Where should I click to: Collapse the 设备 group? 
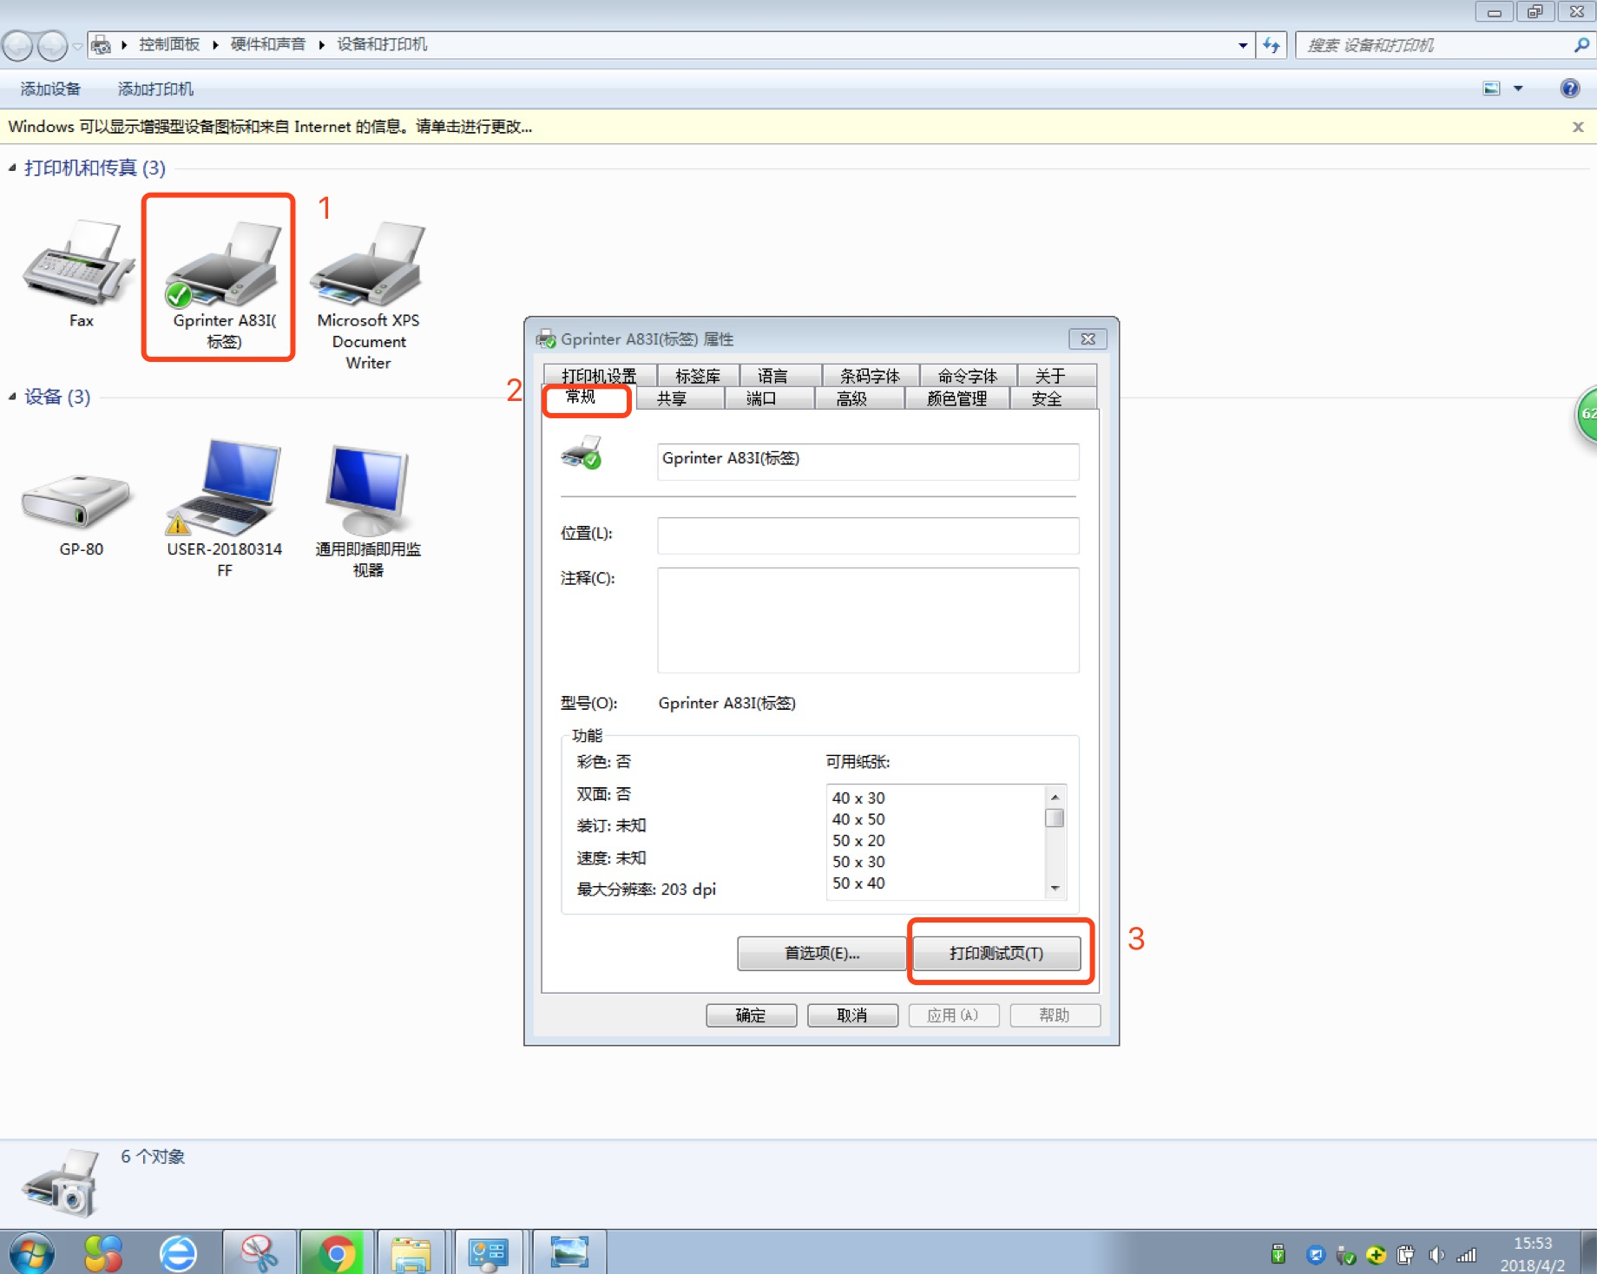pos(12,397)
